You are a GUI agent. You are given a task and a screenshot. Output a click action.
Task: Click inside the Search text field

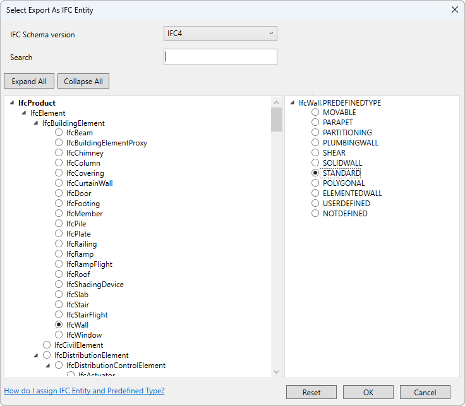point(220,57)
